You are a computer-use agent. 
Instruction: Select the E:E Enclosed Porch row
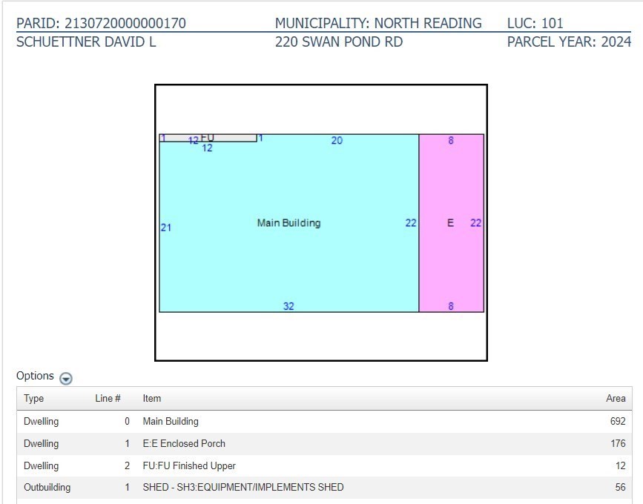coord(184,444)
